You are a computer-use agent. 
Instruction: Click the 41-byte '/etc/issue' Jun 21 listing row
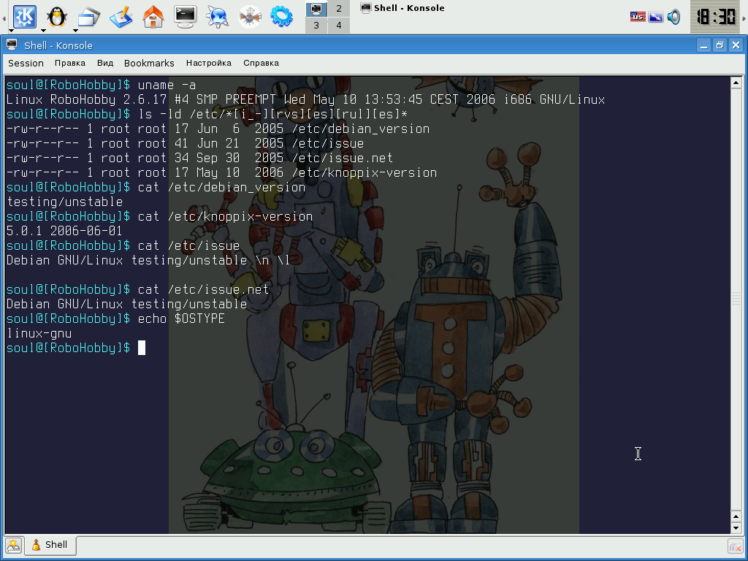185,144
